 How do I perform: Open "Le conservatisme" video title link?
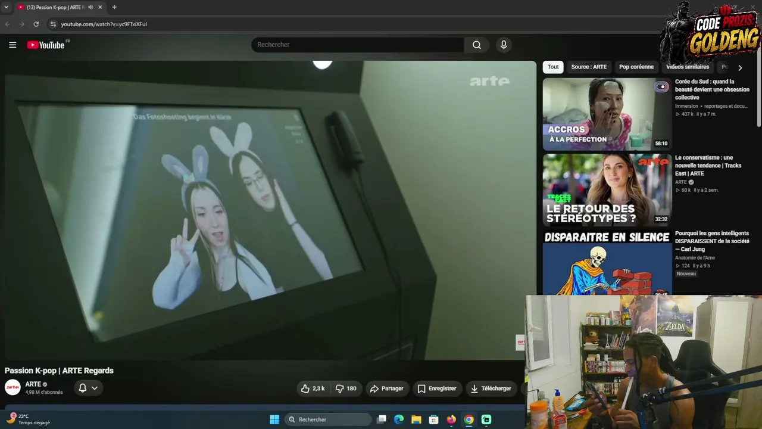coord(708,166)
